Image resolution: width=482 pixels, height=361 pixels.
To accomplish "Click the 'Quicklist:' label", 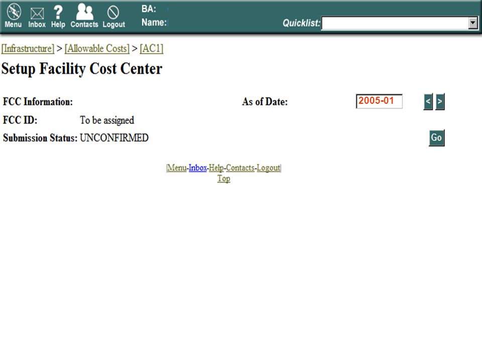I will (301, 23).
